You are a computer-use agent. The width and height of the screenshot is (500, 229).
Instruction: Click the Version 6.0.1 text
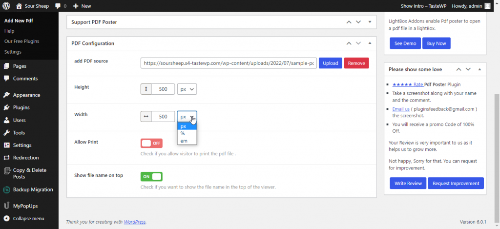473,222
